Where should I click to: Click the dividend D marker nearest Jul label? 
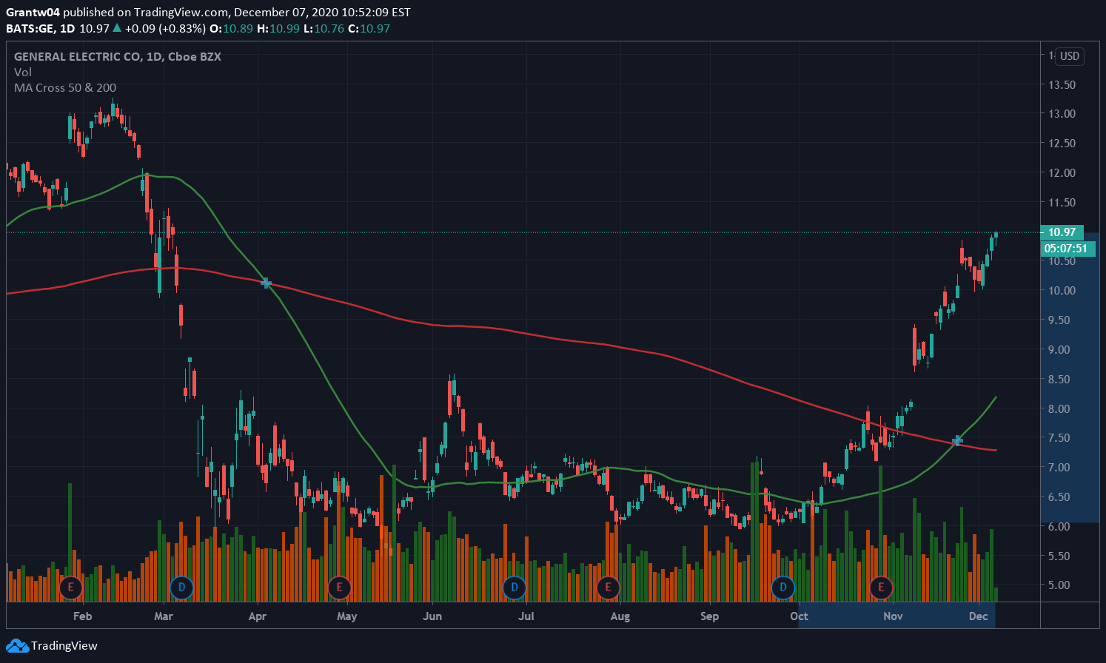pyautogui.click(x=515, y=588)
